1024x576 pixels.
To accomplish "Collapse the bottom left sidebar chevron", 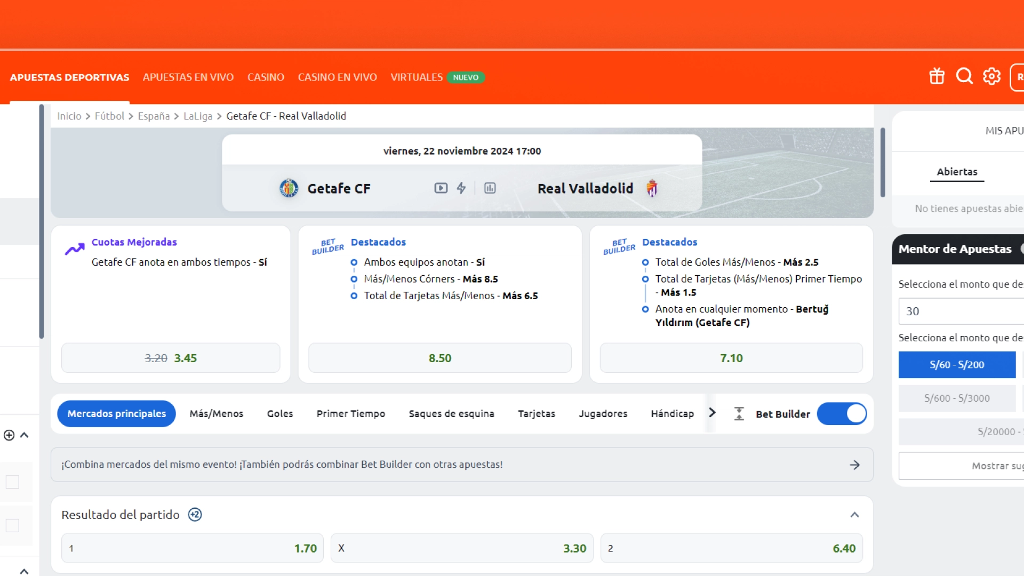I will point(24,571).
